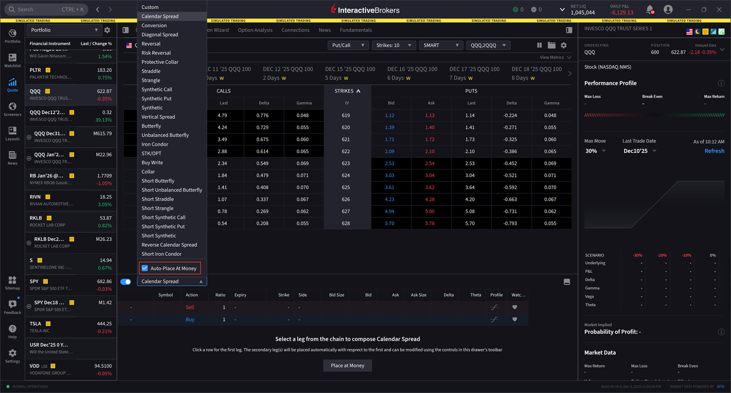Open the option chain settings gear
Image resolution: width=731 pixels, height=393 pixels.
[564, 45]
